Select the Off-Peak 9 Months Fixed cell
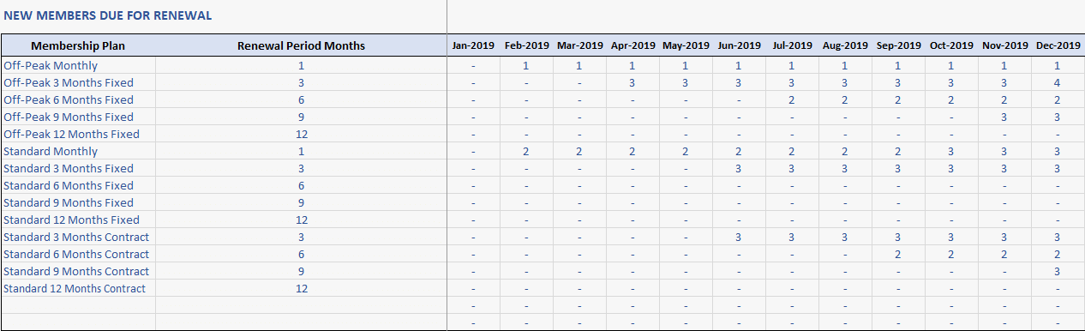 coord(78,117)
